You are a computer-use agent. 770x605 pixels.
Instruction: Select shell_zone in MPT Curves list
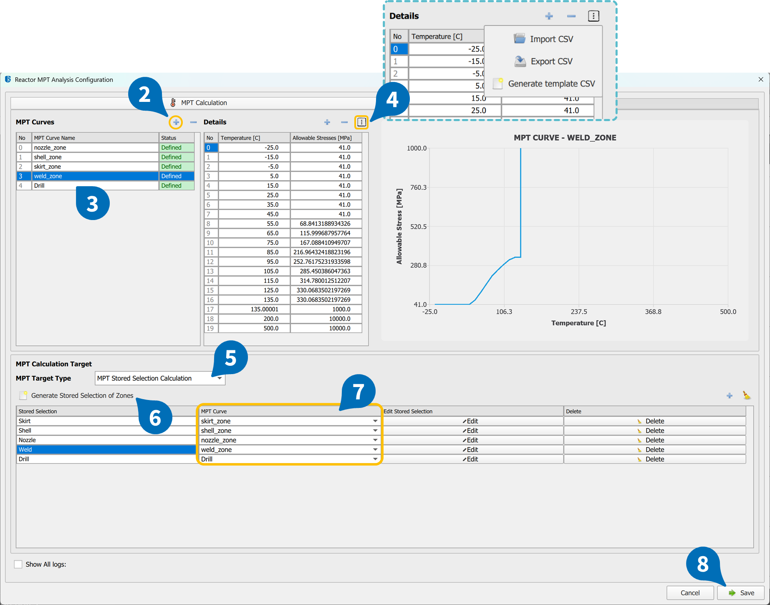point(95,157)
